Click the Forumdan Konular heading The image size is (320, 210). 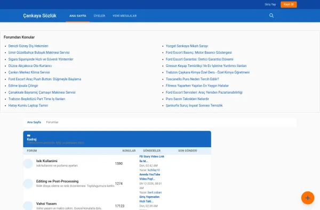tap(19, 37)
